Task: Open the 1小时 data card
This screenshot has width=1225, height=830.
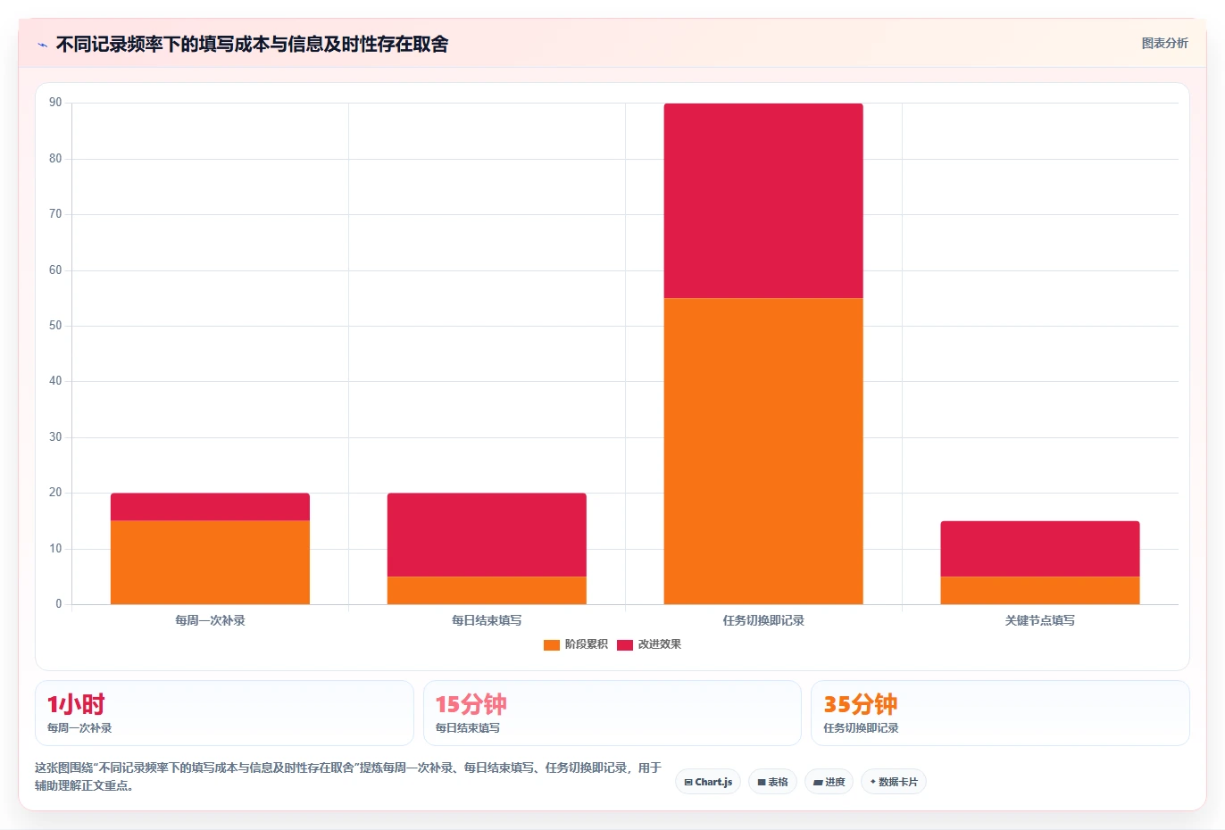Action: coord(224,713)
